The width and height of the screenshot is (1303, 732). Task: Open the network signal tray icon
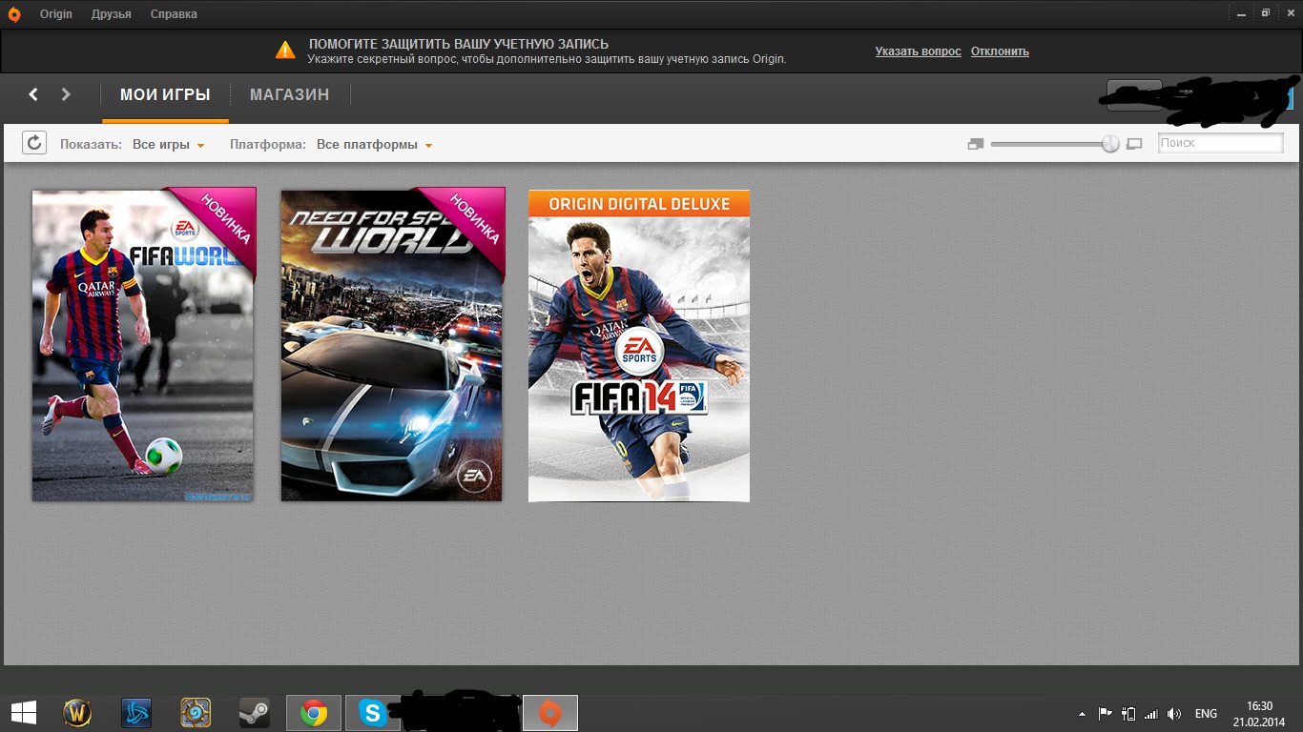[1151, 714]
